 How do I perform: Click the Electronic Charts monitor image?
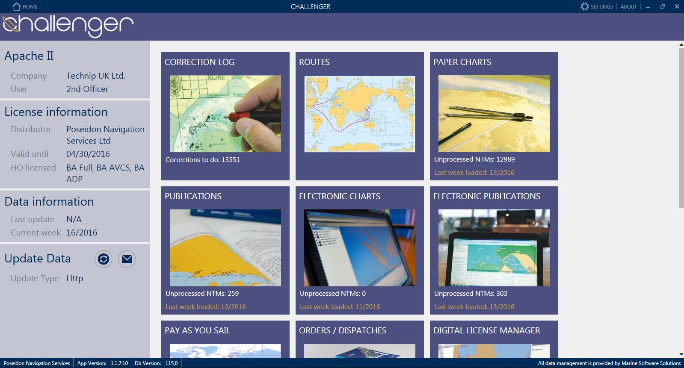360,248
